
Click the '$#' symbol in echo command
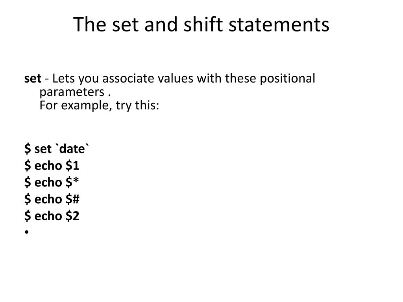click(x=72, y=199)
